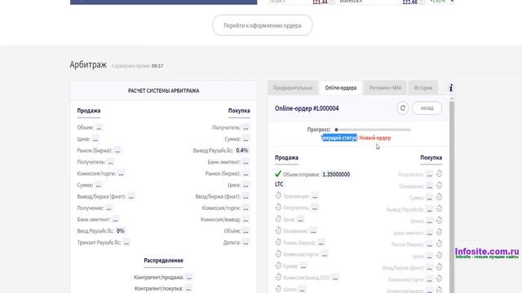The height and width of the screenshot is (293, 522).
Task: Click timer icon beside Цена in Продажа column
Action: [278, 219]
